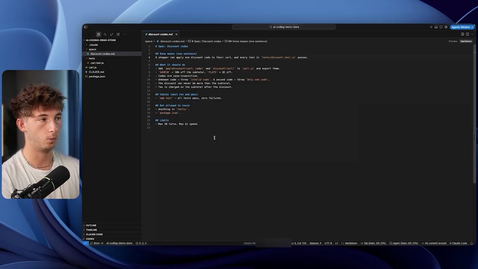
Task: Open the Extensions view icon
Action: [118, 34]
